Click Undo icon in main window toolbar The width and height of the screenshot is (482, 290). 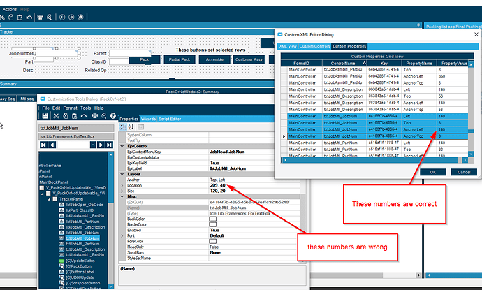[29, 17]
